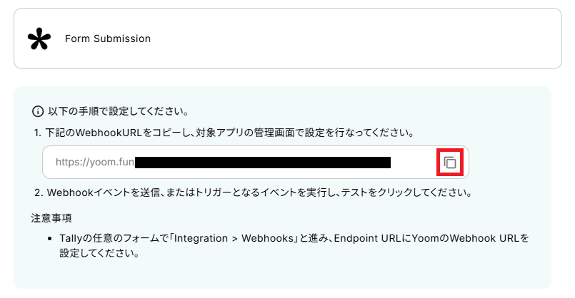Click the Tally asterisk logo icon

click(x=39, y=38)
